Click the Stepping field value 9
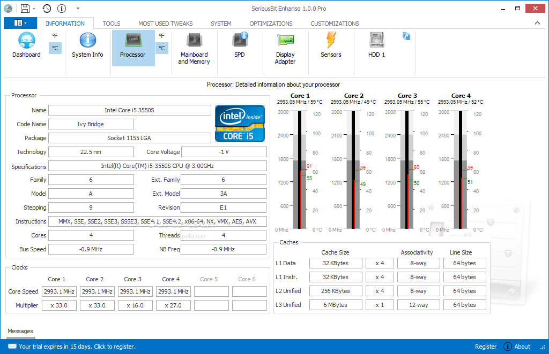549x354 pixels. pos(91,207)
